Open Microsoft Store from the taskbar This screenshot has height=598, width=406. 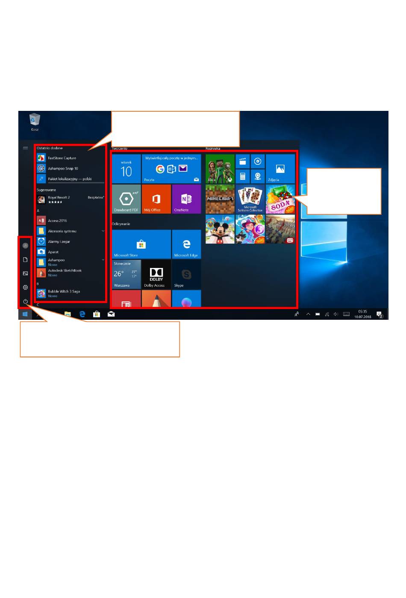point(97,314)
